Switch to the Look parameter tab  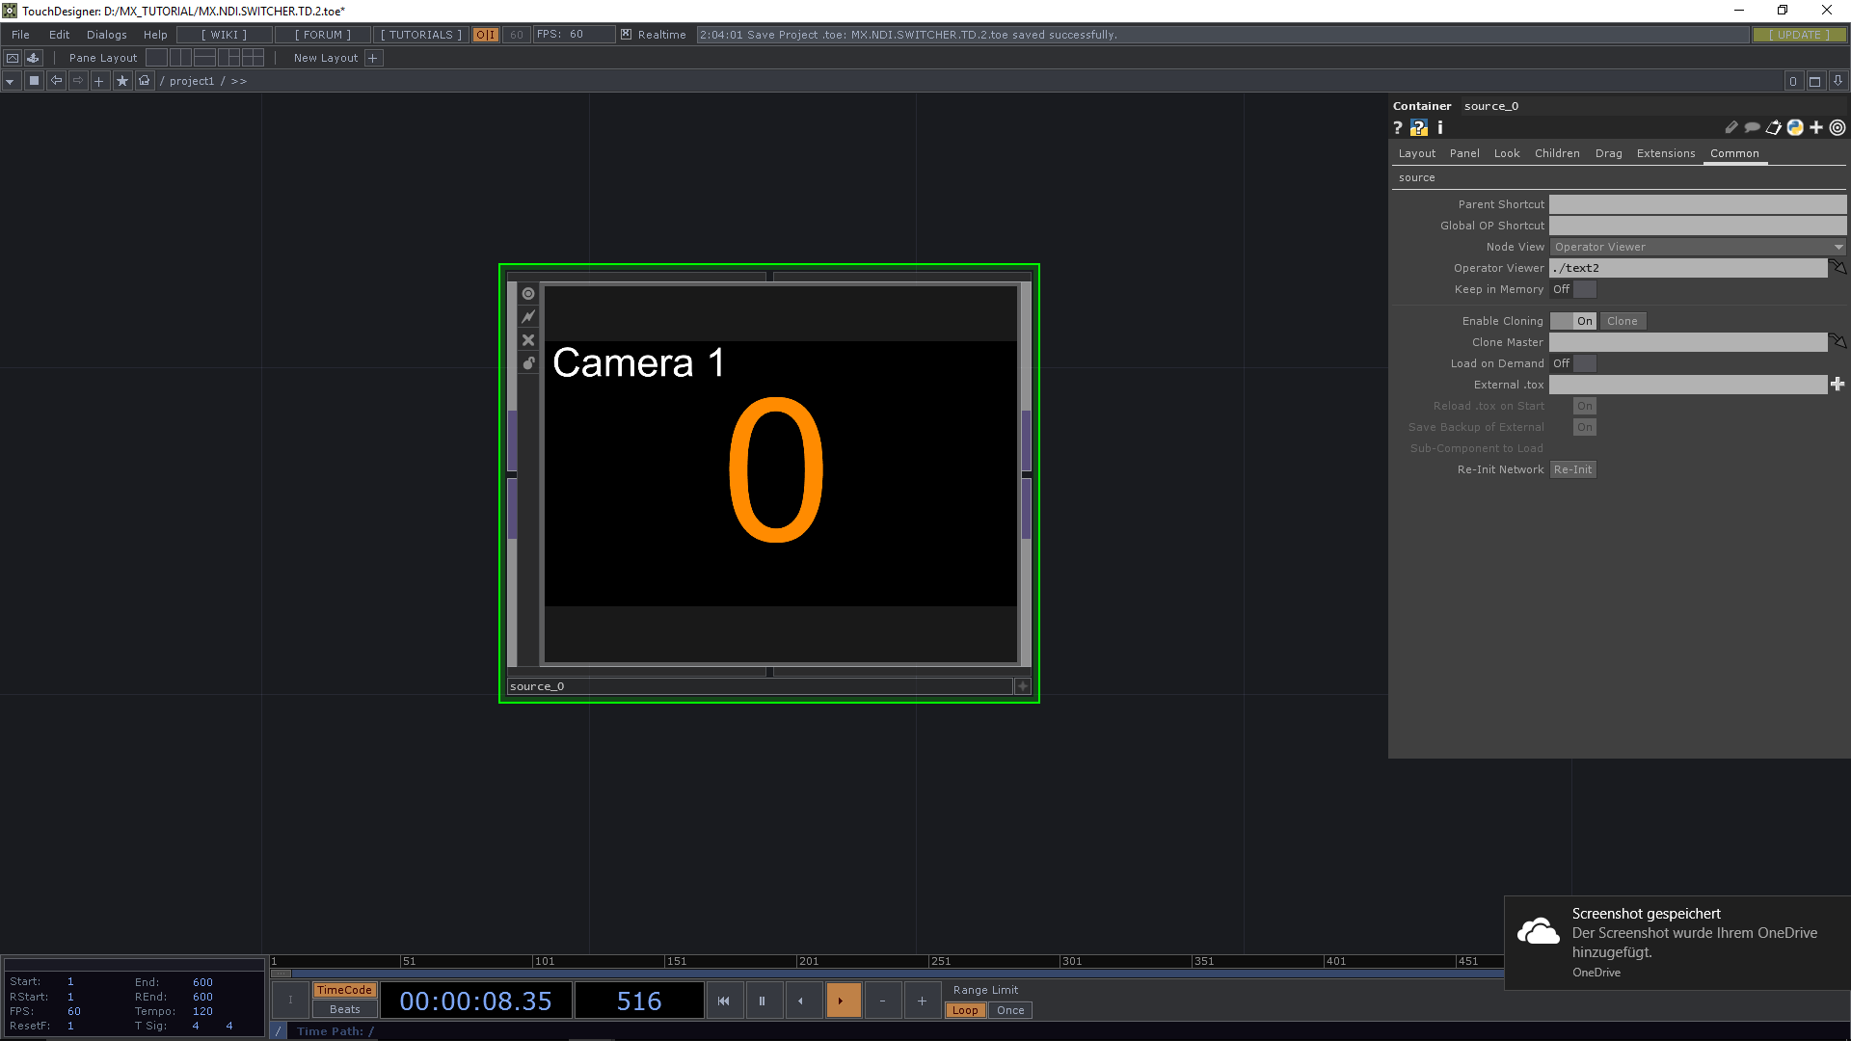(x=1507, y=153)
